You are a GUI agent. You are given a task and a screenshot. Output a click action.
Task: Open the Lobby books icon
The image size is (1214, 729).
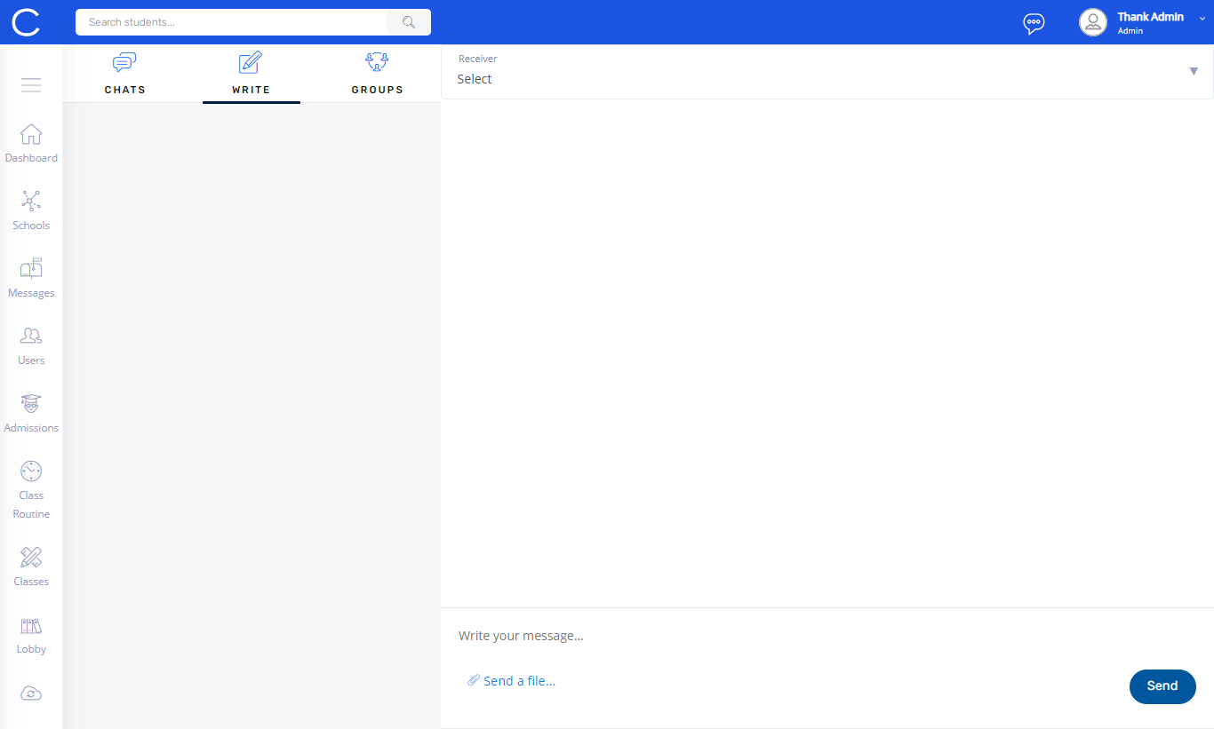coord(31,626)
